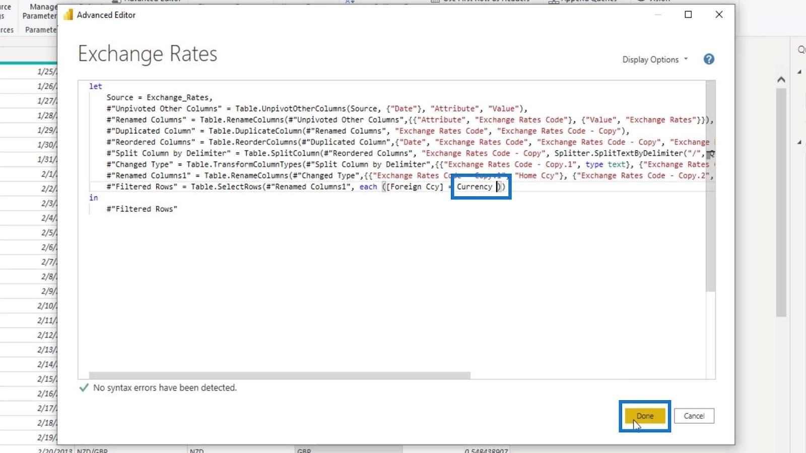806x453 pixels.
Task: Click the green checkmark syntax status icon
Action: (84, 388)
